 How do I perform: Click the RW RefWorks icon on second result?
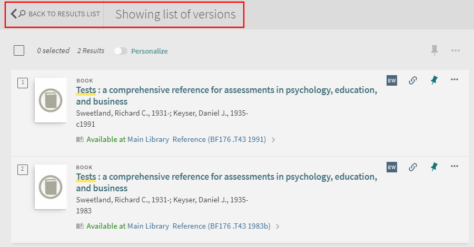coord(392,167)
